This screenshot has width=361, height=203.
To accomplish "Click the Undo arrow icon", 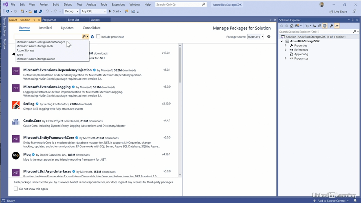I will coord(47,11).
